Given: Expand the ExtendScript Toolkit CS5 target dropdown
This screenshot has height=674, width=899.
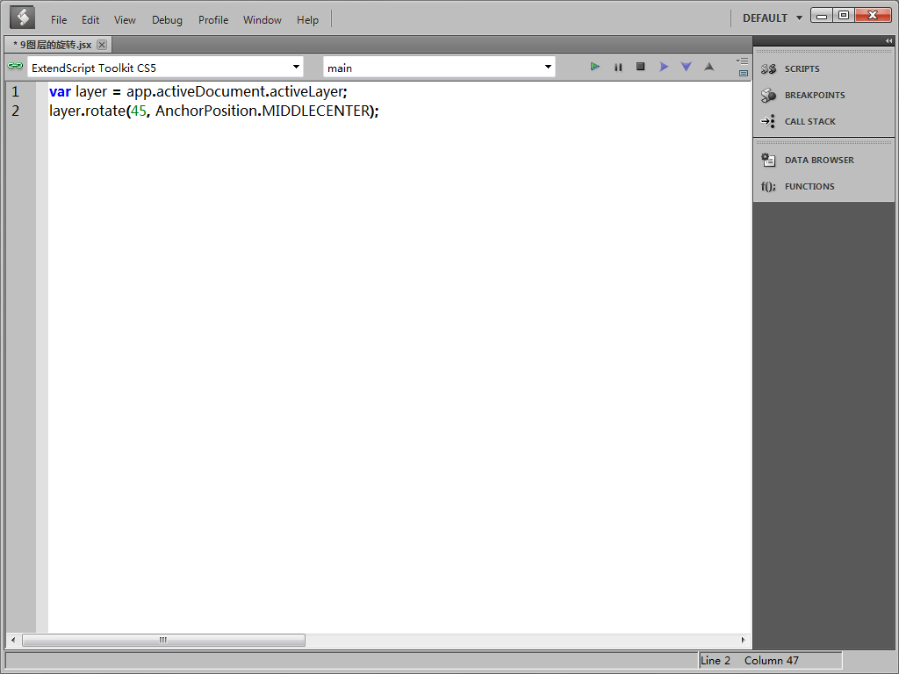Looking at the screenshot, I should 166,68.
